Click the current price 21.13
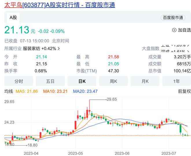This screenshot has width=191, height=156. point(17,30)
